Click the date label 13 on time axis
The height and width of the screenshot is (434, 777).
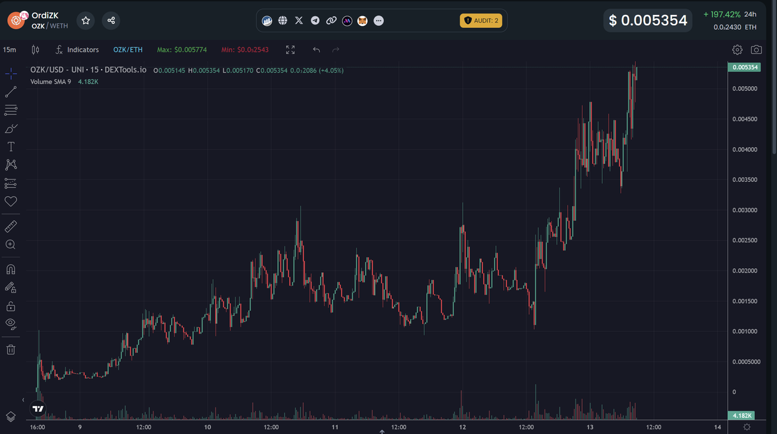click(590, 428)
